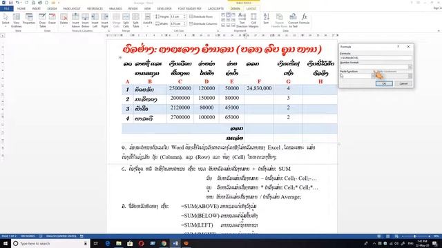The image size is (442, 248).
Task: Expand Rows & Columns dialog launcher
Action: (x=109, y=30)
